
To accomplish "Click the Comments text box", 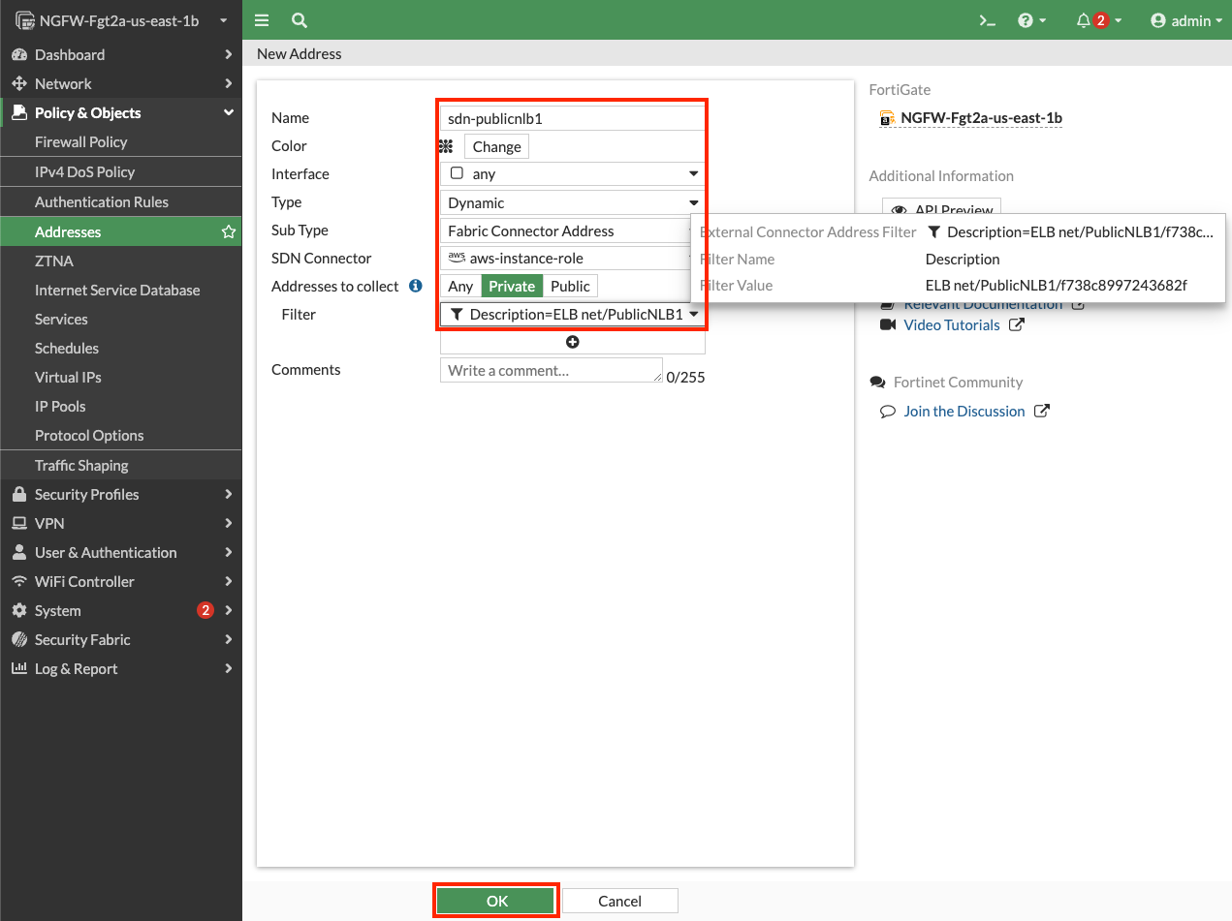I will 552,370.
